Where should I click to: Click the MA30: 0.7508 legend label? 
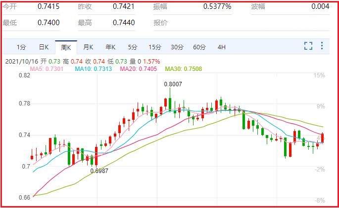(x=184, y=69)
